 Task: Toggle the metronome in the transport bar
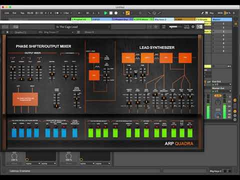[x=56, y=13]
